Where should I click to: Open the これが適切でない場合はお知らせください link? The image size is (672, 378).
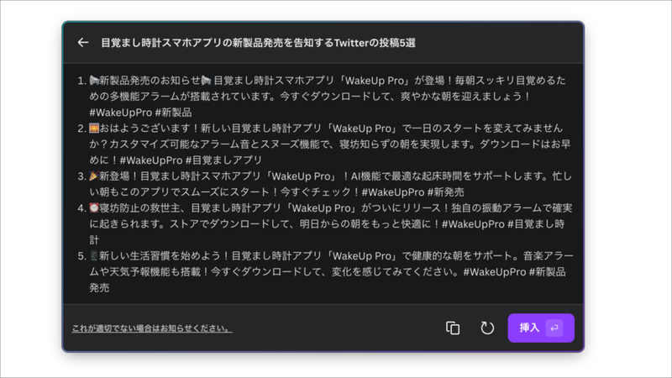coord(152,328)
